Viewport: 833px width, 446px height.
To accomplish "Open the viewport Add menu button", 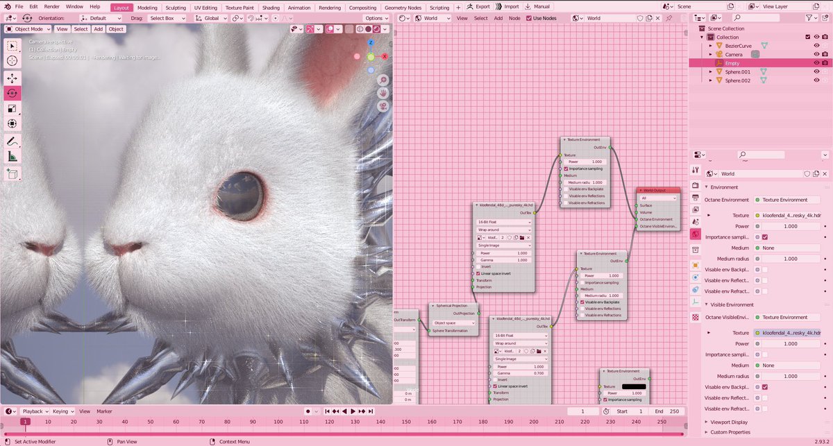I will click(x=98, y=29).
